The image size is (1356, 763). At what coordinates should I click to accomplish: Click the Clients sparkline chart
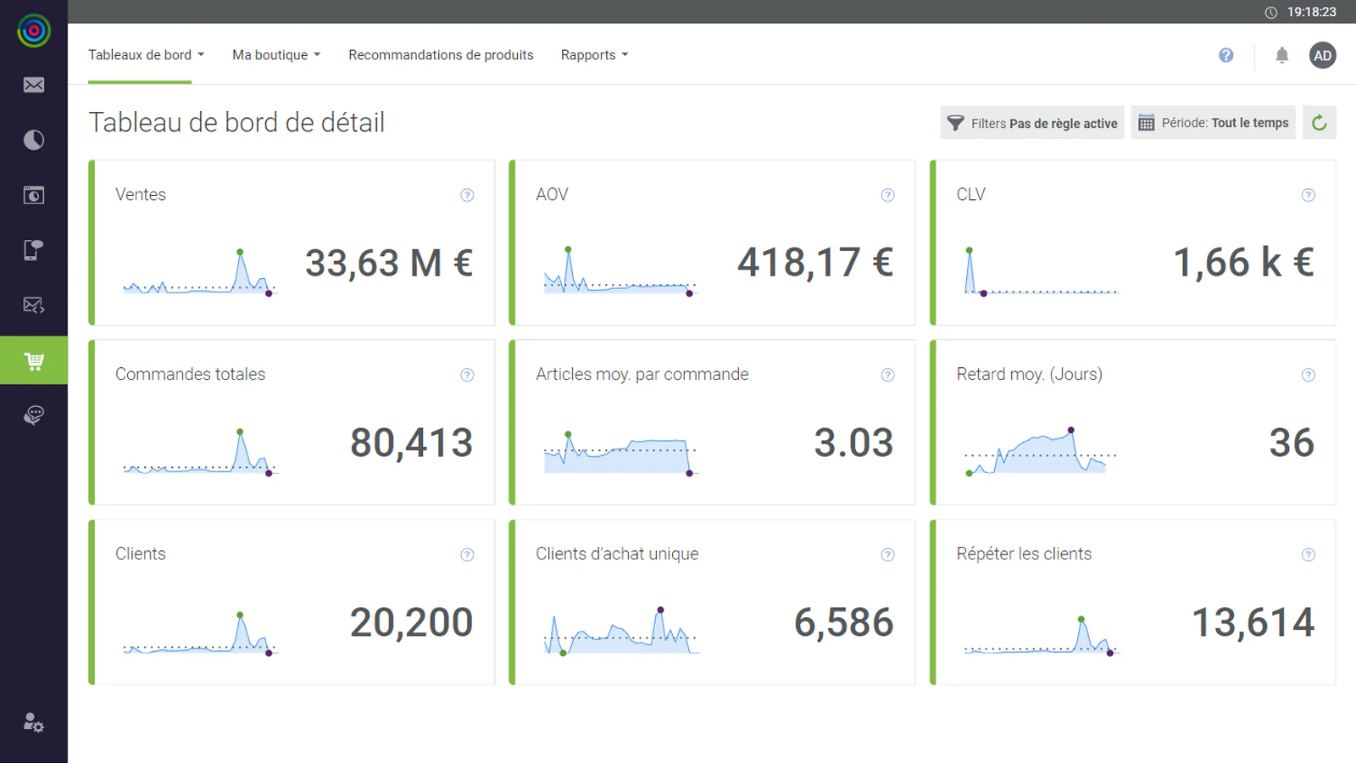click(x=199, y=633)
